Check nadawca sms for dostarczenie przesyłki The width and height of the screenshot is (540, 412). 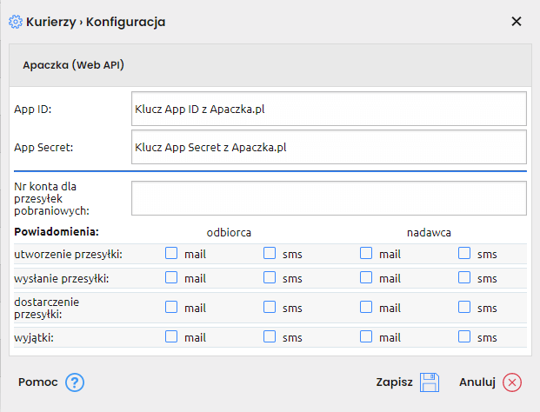pyautogui.click(x=464, y=307)
